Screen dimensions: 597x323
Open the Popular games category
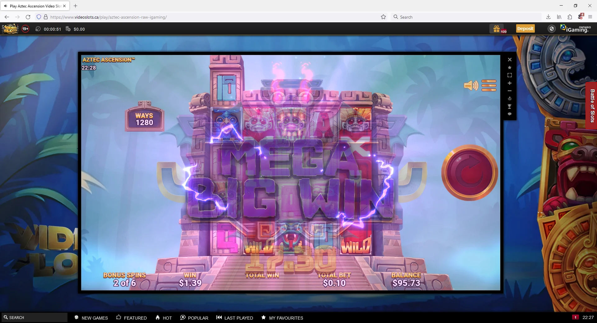(194, 318)
